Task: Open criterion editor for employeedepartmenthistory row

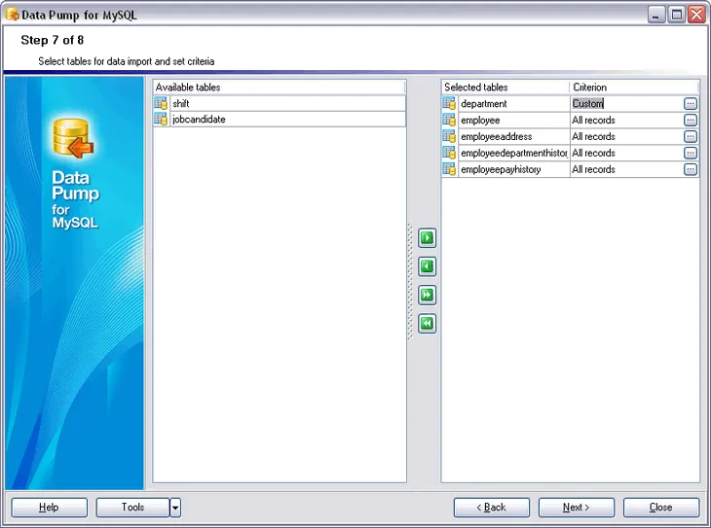Action: click(691, 153)
